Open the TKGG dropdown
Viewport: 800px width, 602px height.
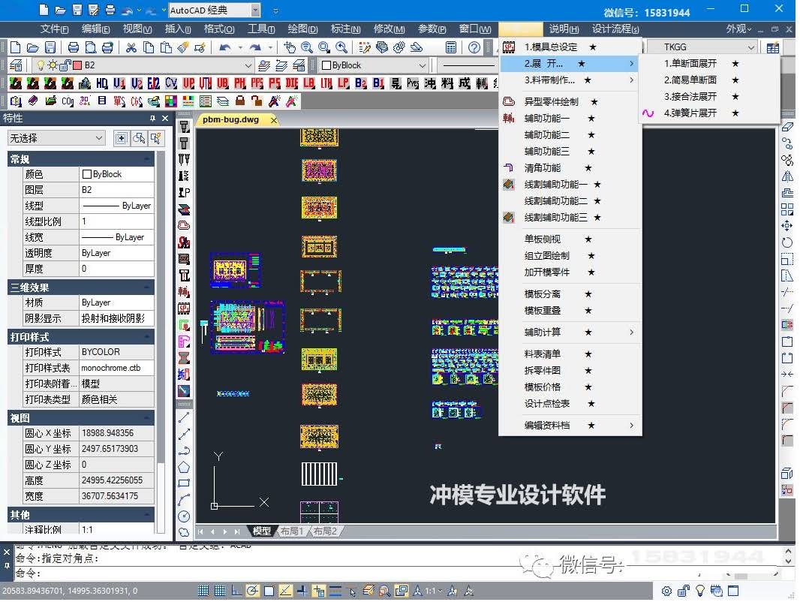750,47
